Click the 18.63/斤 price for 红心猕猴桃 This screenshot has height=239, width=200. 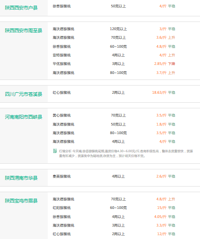click(159, 92)
